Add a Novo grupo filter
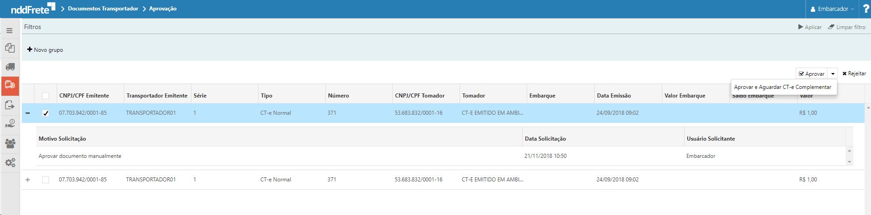 coord(45,50)
